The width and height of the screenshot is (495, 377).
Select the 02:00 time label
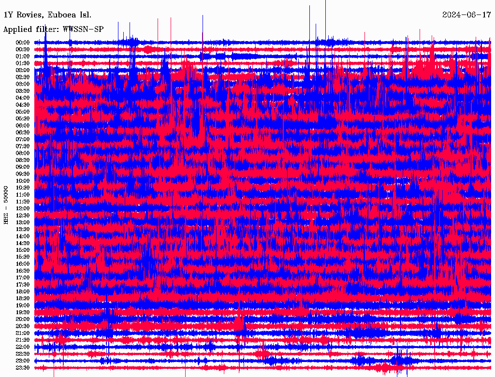pos(23,70)
